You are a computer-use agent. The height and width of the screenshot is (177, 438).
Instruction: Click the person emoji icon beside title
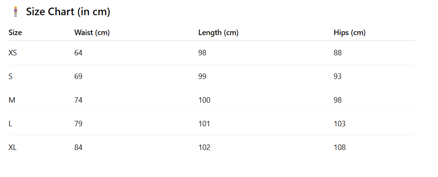point(16,12)
